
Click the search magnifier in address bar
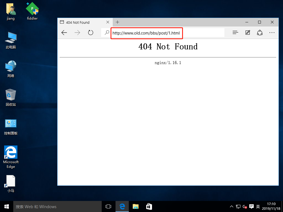click(x=107, y=33)
